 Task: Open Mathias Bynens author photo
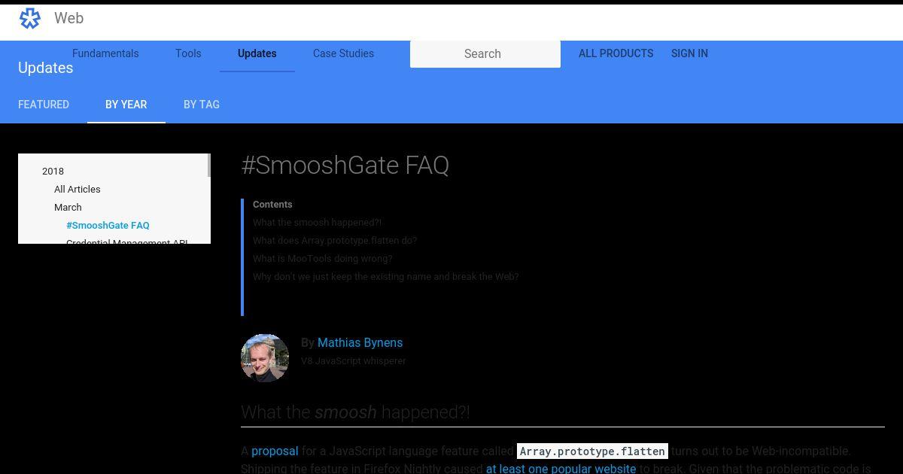click(265, 358)
